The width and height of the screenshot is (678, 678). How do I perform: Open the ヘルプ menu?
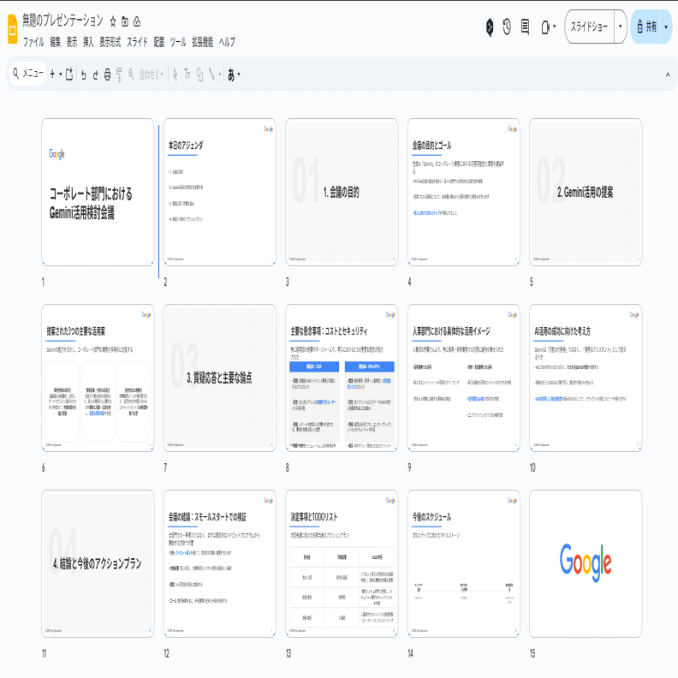coord(227,42)
